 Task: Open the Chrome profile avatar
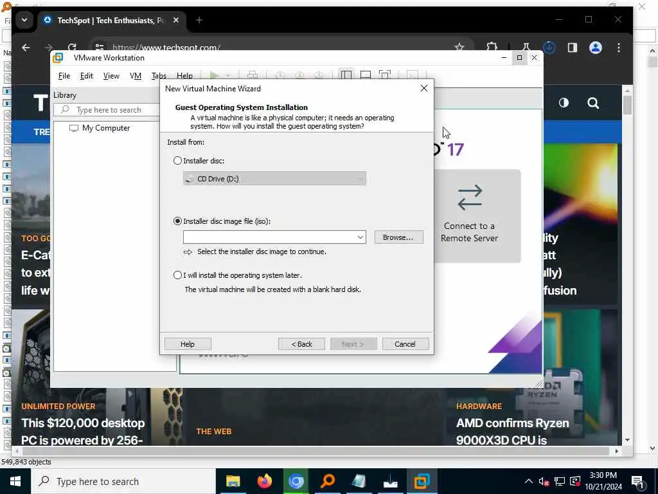596,48
